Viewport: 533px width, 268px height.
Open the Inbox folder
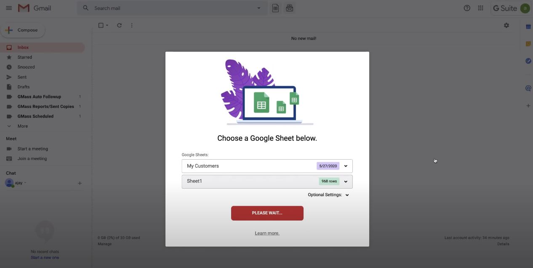click(x=42, y=47)
